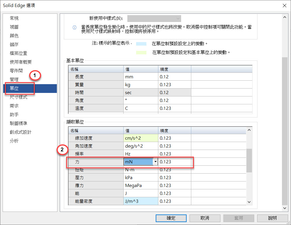Click the info icon beside the note
Viewport: 291px width, 225px height.
(74, 27)
